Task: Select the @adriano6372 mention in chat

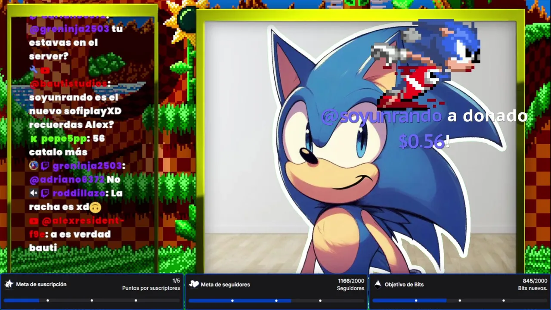Action: click(x=67, y=180)
